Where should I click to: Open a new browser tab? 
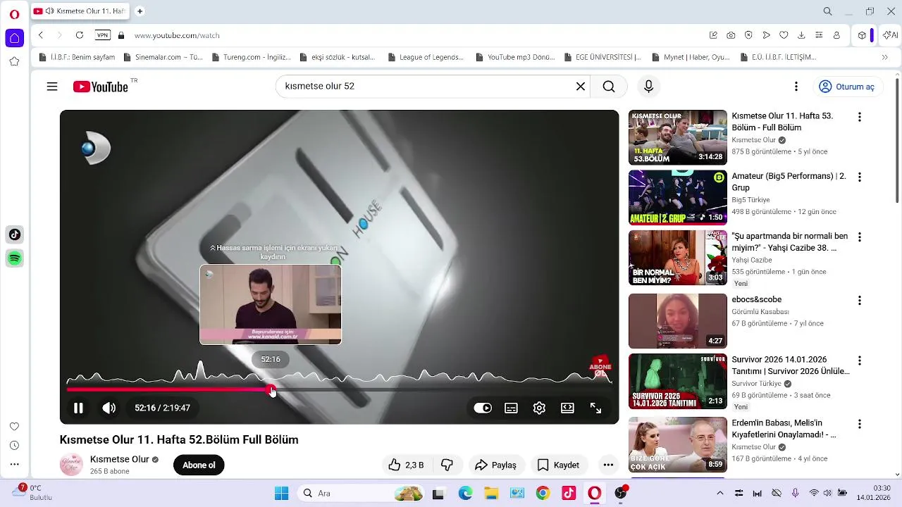[140, 11]
